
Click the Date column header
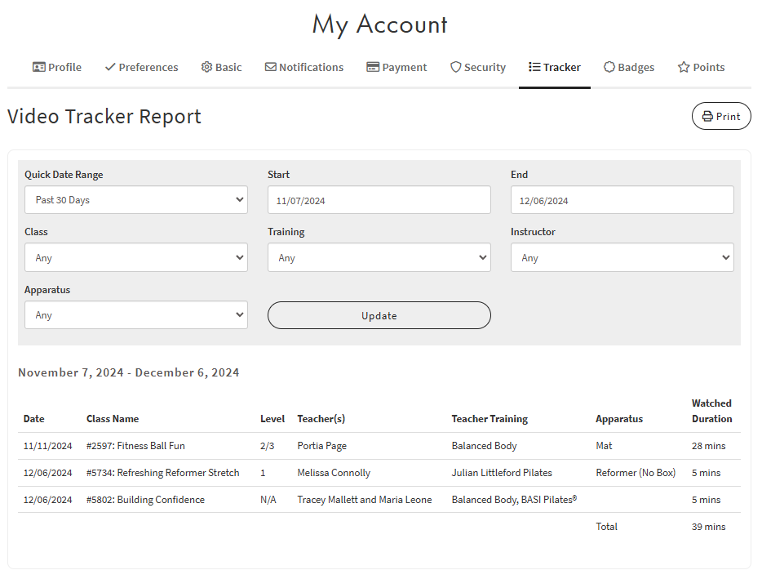(34, 419)
